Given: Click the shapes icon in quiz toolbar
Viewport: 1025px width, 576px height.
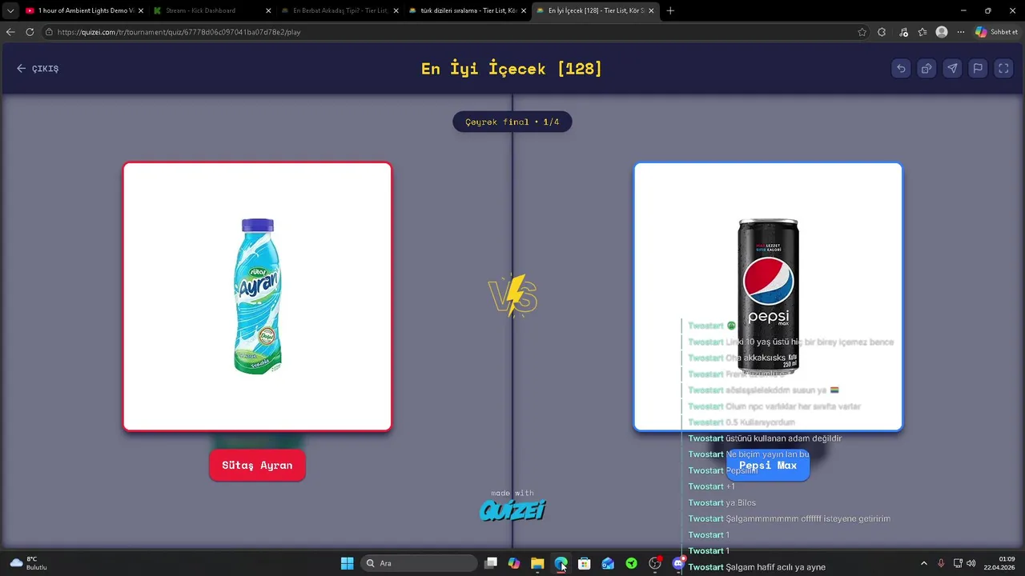Looking at the screenshot, I should coord(927,69).
